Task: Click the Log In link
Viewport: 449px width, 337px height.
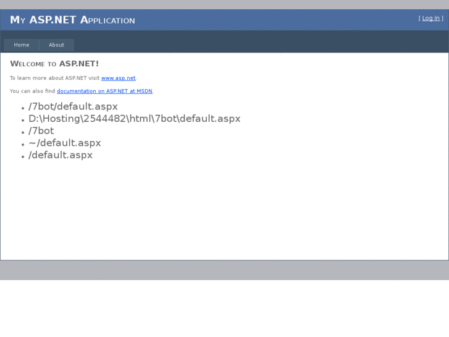Action: 431,19
